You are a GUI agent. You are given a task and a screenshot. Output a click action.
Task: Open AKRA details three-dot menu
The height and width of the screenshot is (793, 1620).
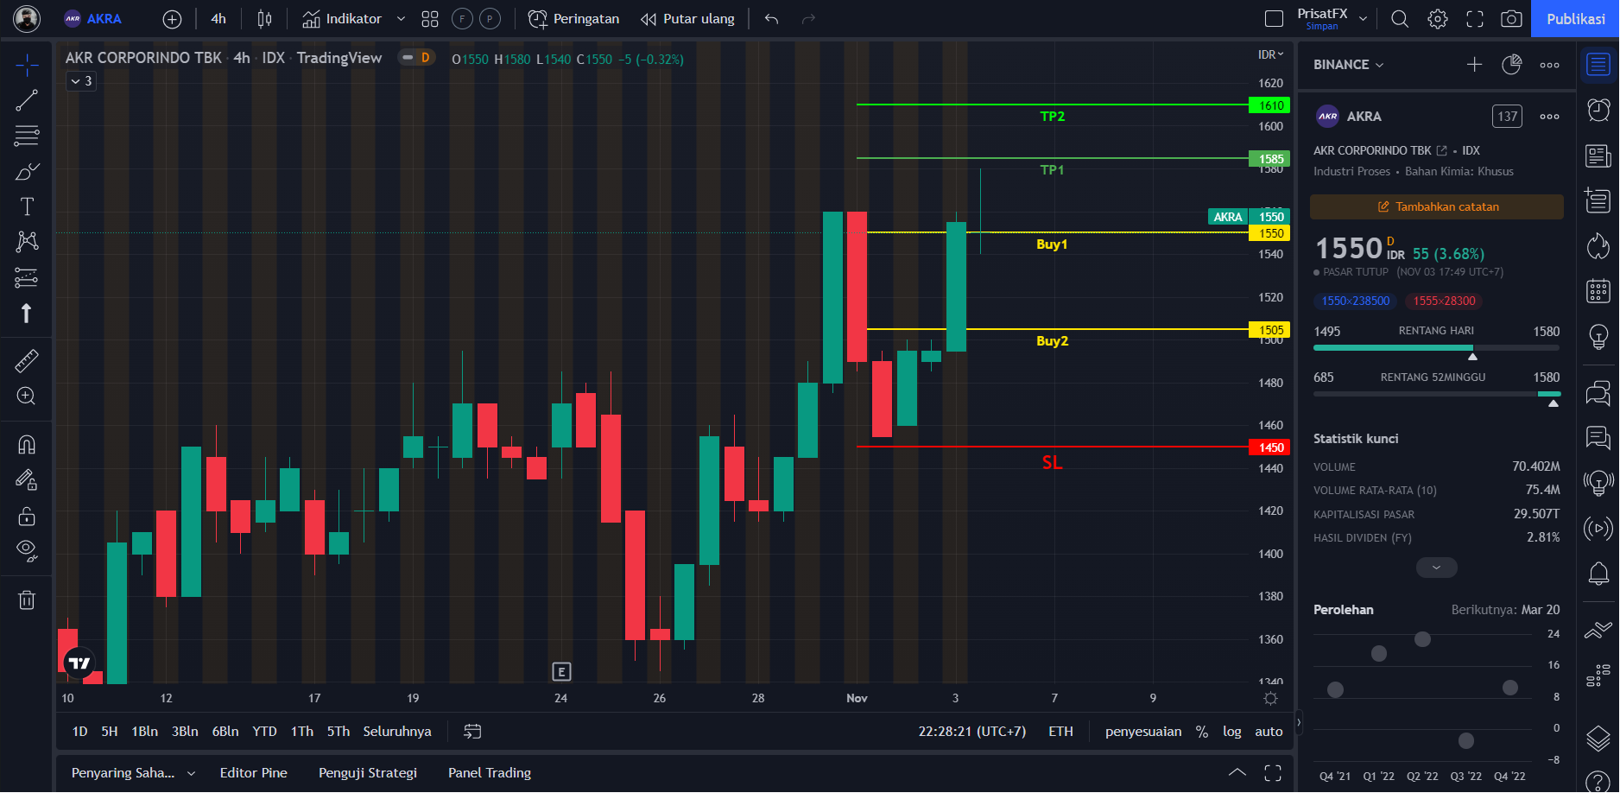pos(1549,117)
